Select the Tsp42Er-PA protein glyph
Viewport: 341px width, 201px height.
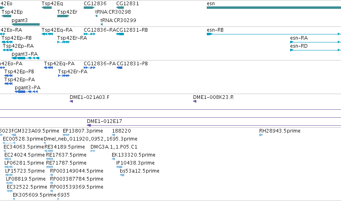point(64,76)
